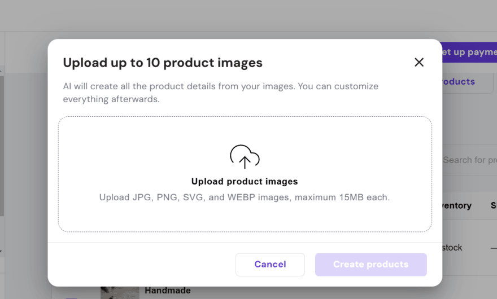497x299 pixels.
Task: Click the Inventory column header in background
Action: (x=457, y=205)
